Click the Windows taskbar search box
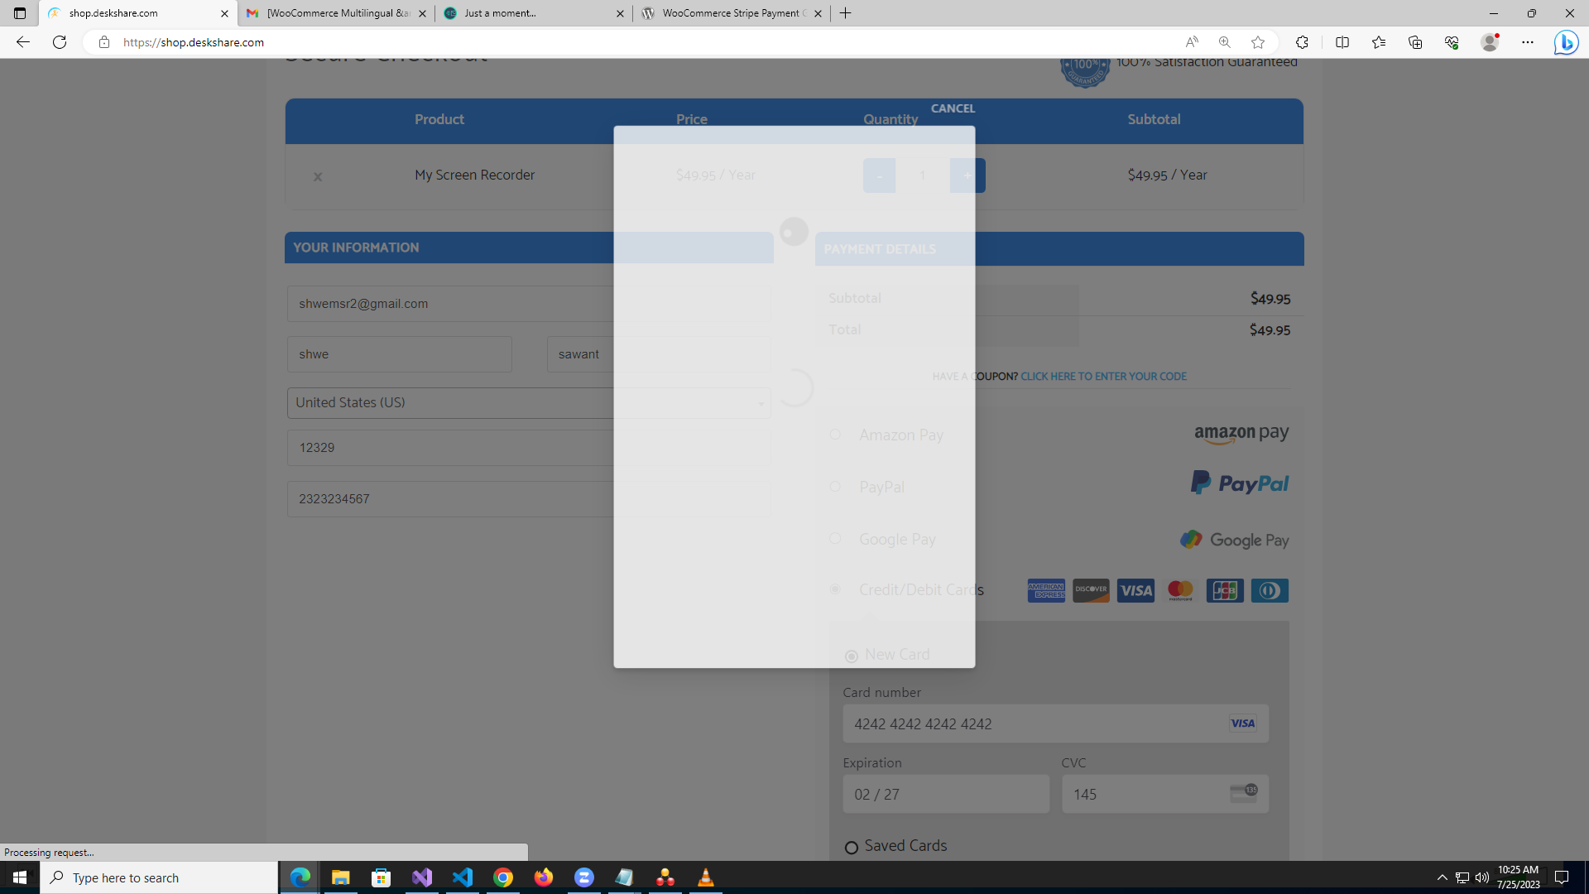Image resolution: width=1589 pixels, height=894 pixels. (x=159, y=877)
